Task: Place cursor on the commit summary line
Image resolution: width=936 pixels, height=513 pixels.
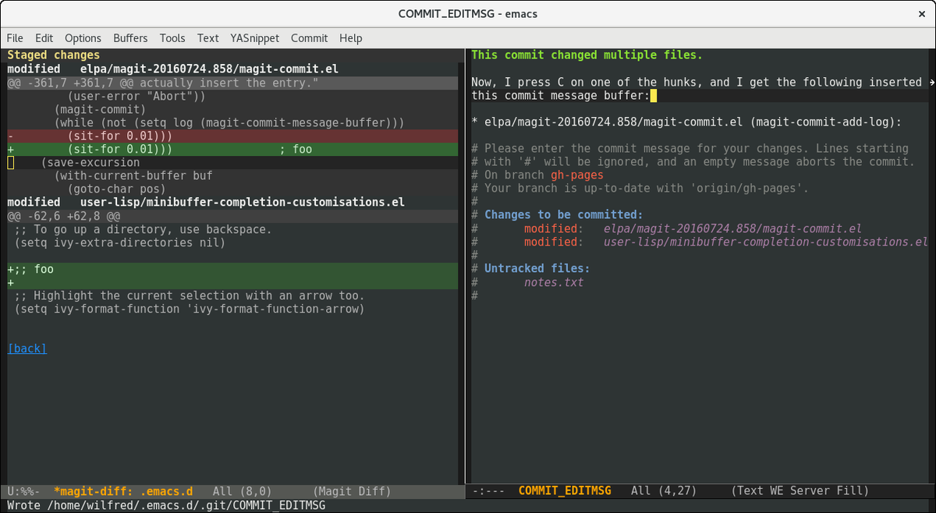Action: 587,55
